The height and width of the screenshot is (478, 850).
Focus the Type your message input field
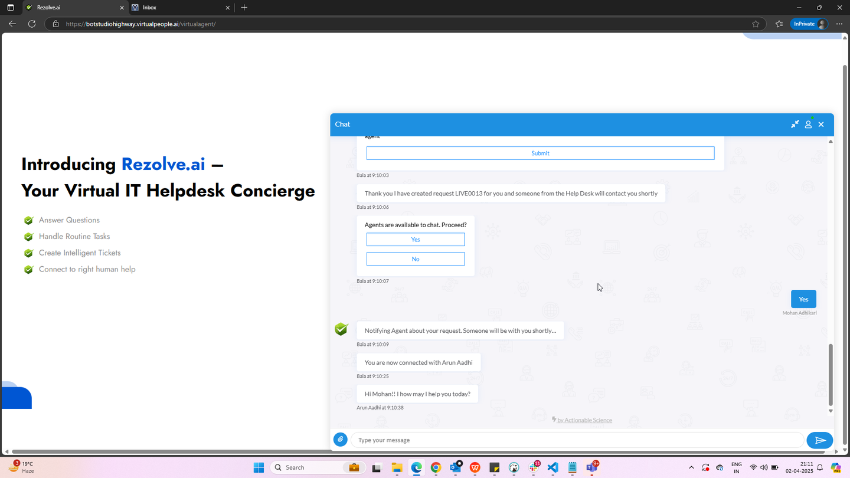(577, 440)
